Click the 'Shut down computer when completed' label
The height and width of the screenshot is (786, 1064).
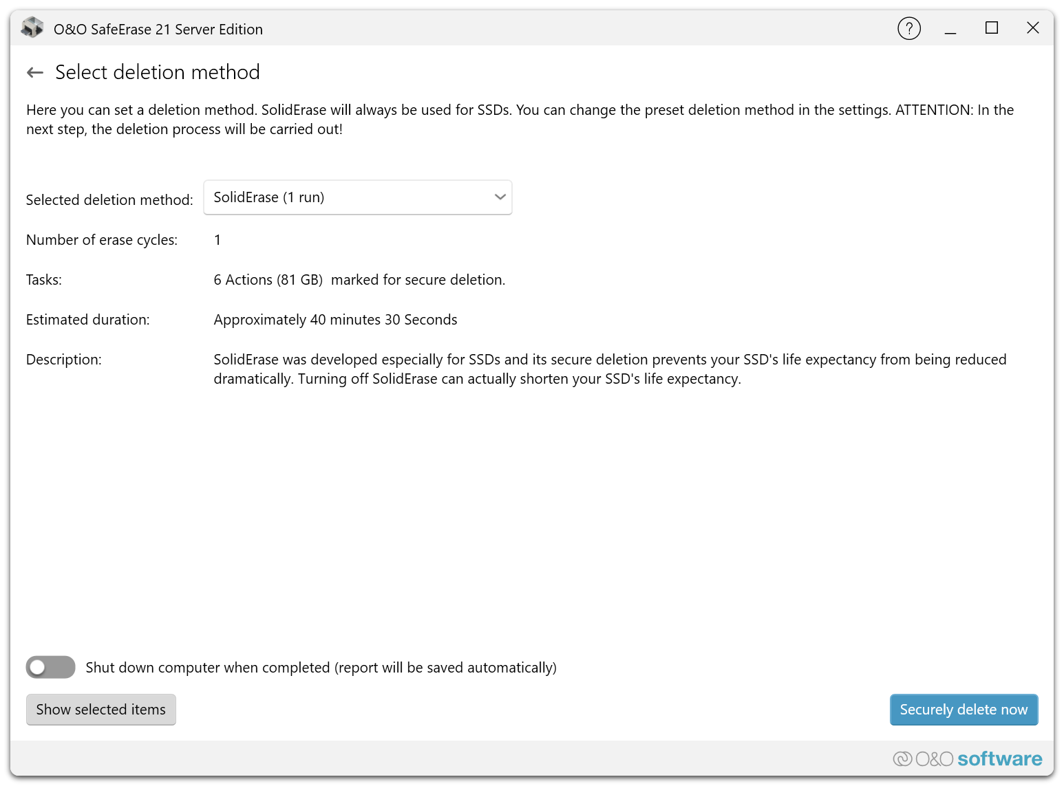pos(321,668)
